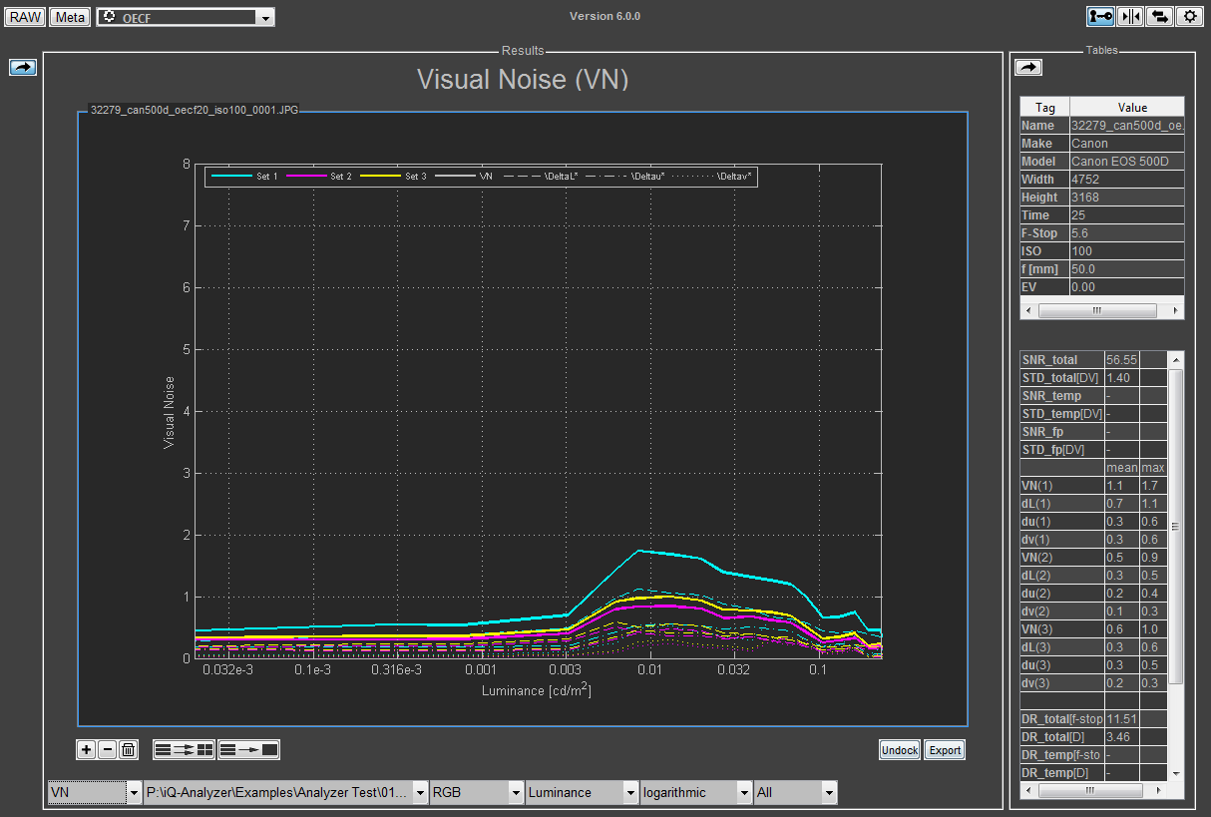Click the plus icon below the graph
1211x817 pixels.
click(87, 750)
